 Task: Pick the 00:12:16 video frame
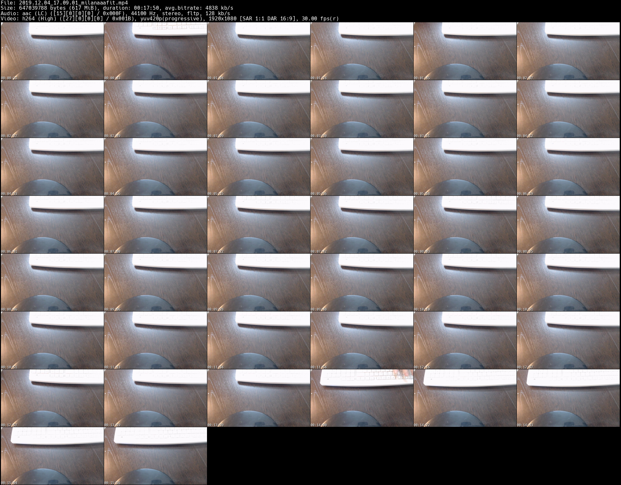coord(465,340)
